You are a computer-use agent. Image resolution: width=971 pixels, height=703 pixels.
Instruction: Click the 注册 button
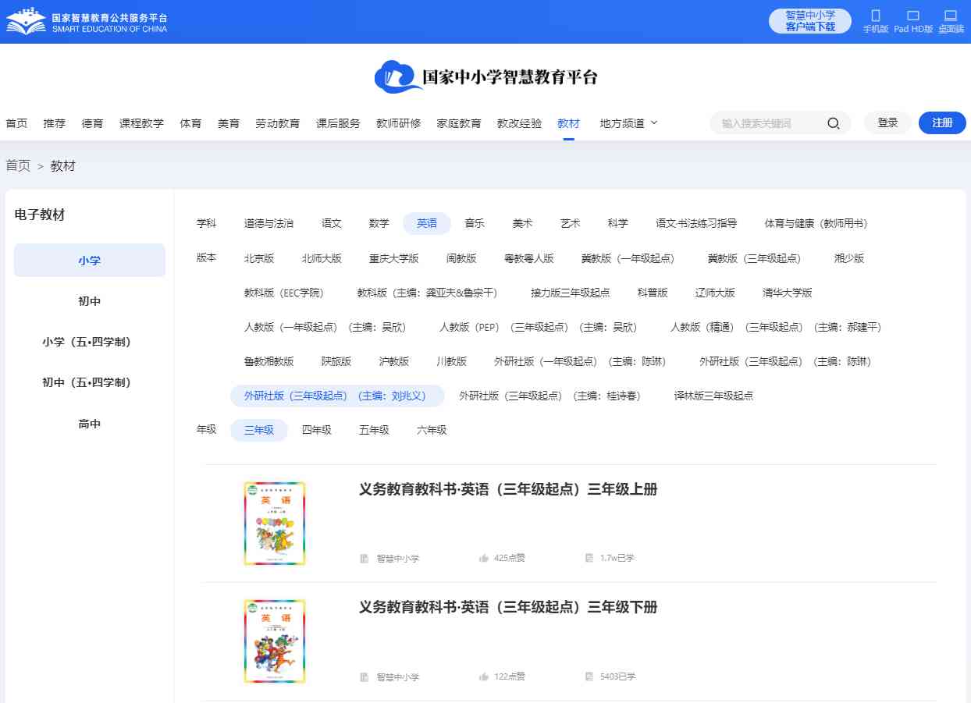[942, 122]
